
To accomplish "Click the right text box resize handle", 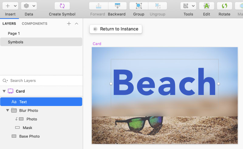I will click(218, 84).
